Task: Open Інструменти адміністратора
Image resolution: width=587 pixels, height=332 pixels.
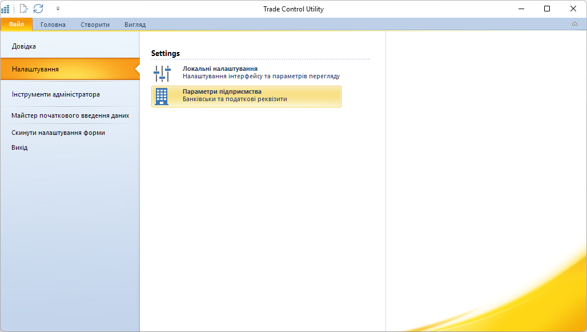Action: [x=56, y=94]
